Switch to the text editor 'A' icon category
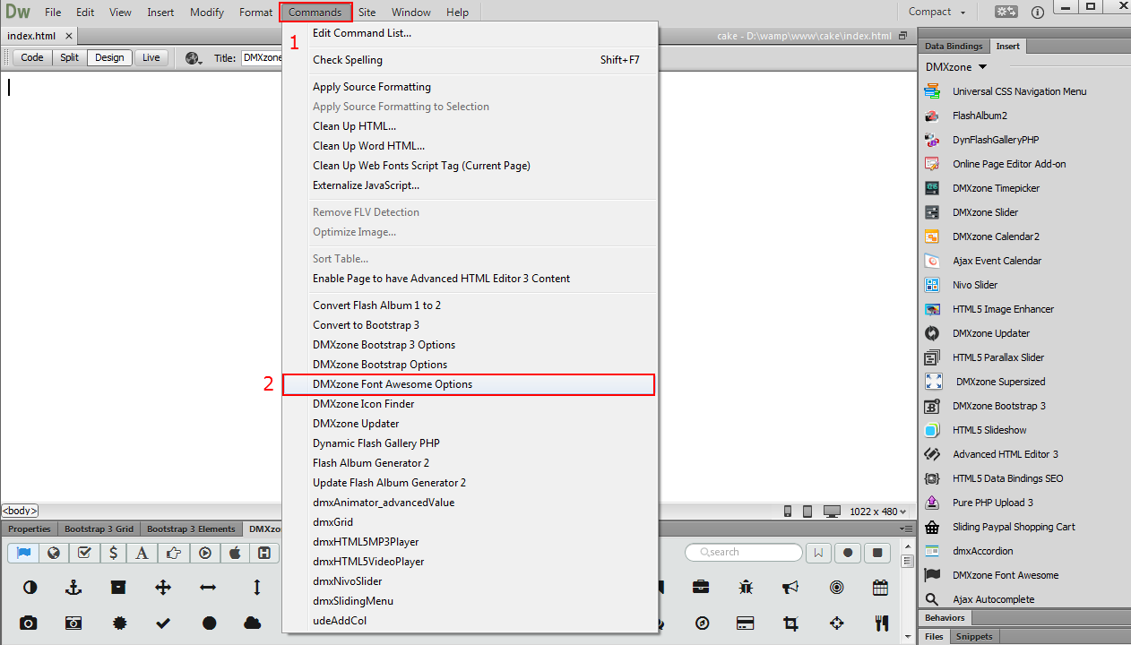Screen dimensions: 1131x645 143,553
